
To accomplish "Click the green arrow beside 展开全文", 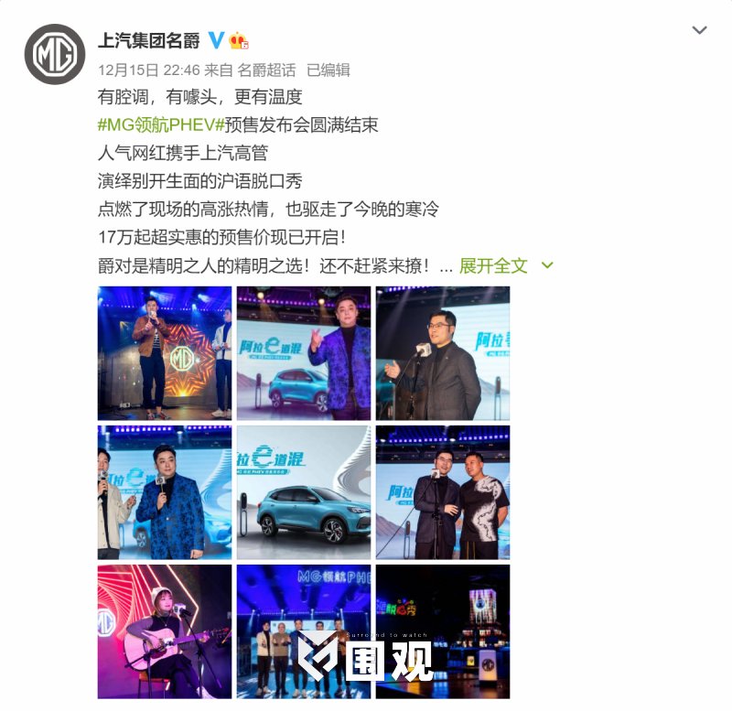I will (x=547, y=265).
